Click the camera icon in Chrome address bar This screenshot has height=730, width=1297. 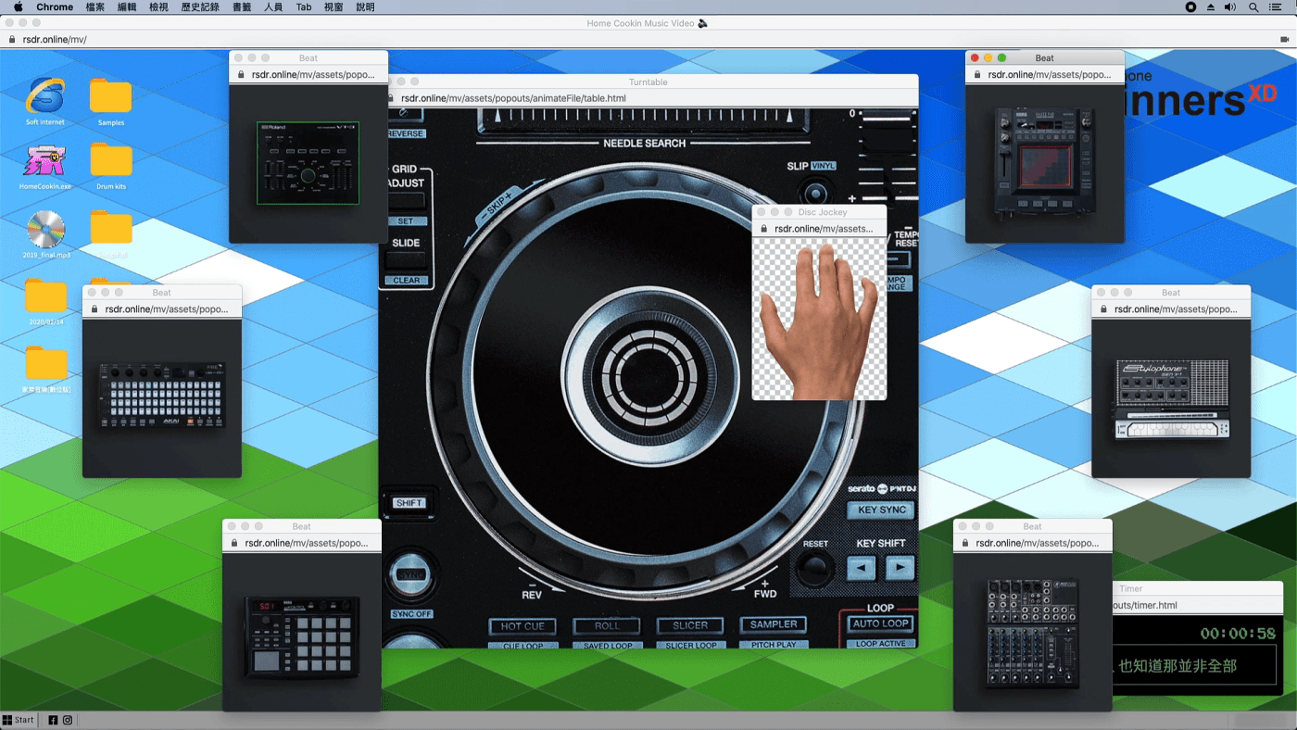[1284, 40]
